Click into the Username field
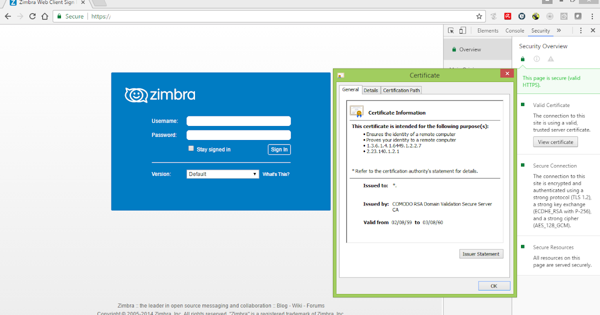This screenshot has width=600, height=315. 238,121
